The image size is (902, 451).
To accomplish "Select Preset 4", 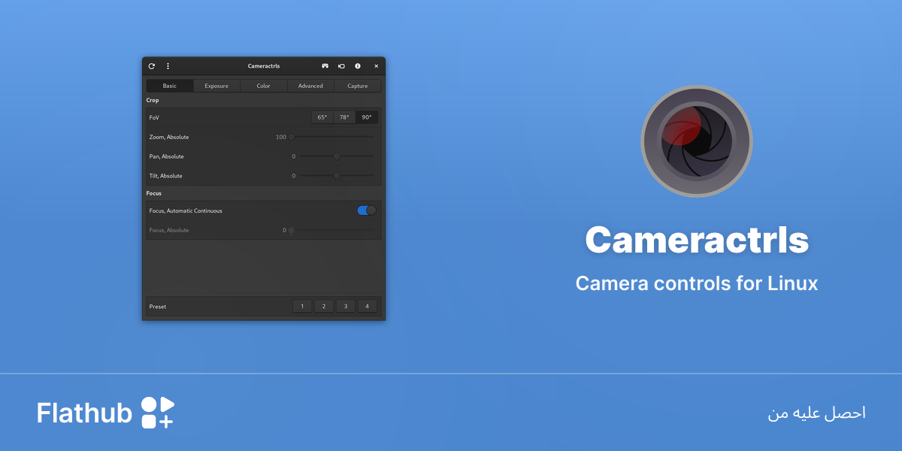I will tap(368, 306).
